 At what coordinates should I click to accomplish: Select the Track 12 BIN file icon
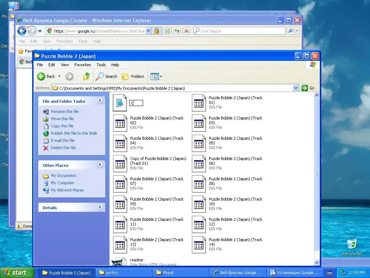pos(199,224)
